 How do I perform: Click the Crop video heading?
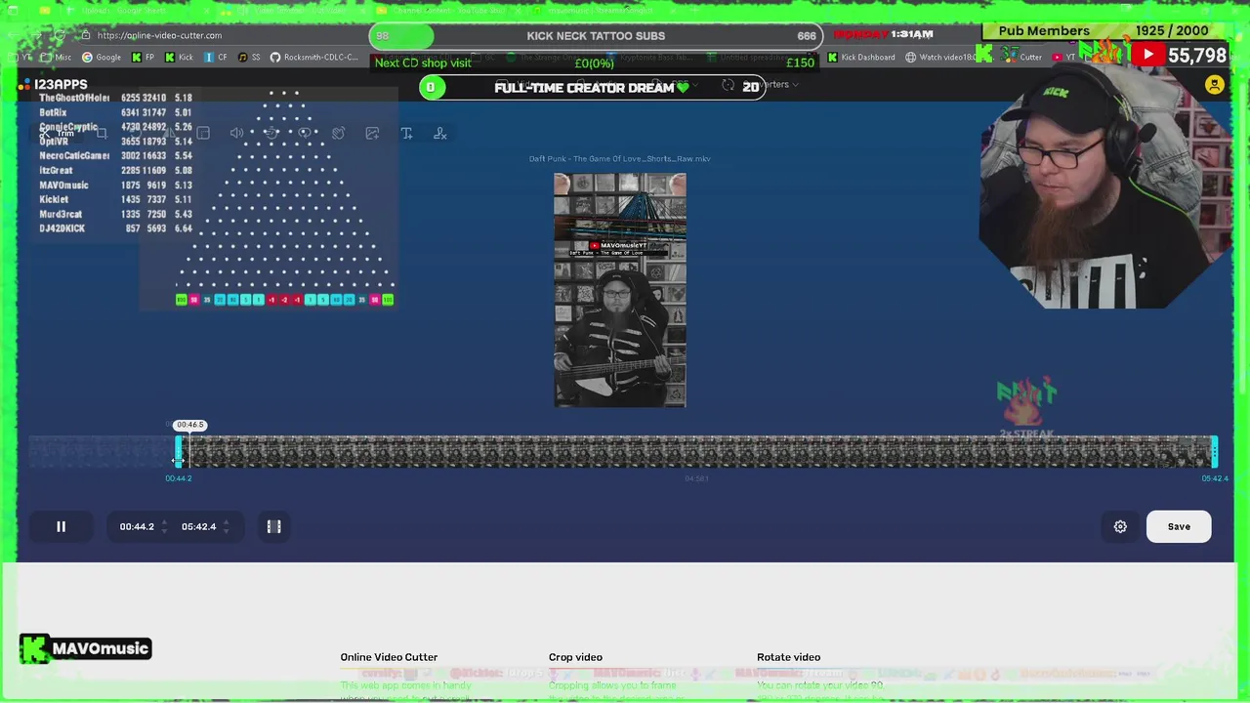(x=575, y=657)
